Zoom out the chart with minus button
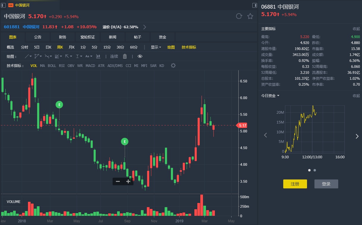Screen dimensions: 362x225 tap(118, 181)
